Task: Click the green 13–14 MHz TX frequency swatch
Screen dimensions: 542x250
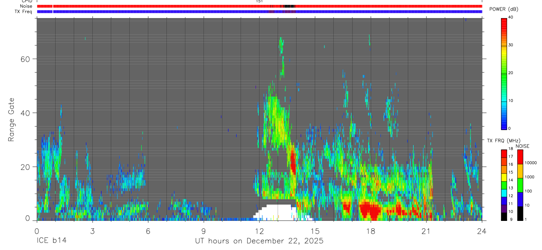Action: 504,185
